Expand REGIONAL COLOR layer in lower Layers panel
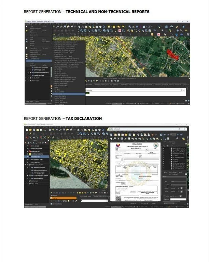 point(28,167)
